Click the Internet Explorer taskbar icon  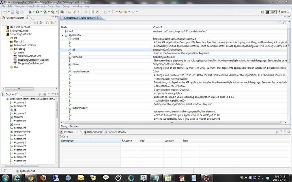point(17,178)
